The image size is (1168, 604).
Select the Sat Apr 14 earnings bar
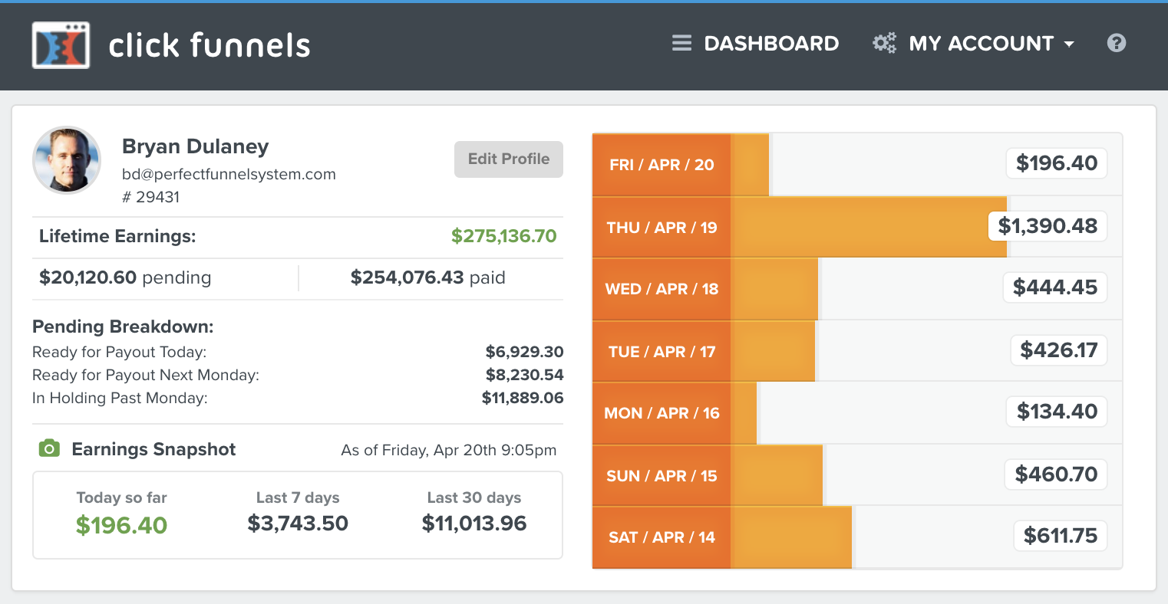pos(790,537)
